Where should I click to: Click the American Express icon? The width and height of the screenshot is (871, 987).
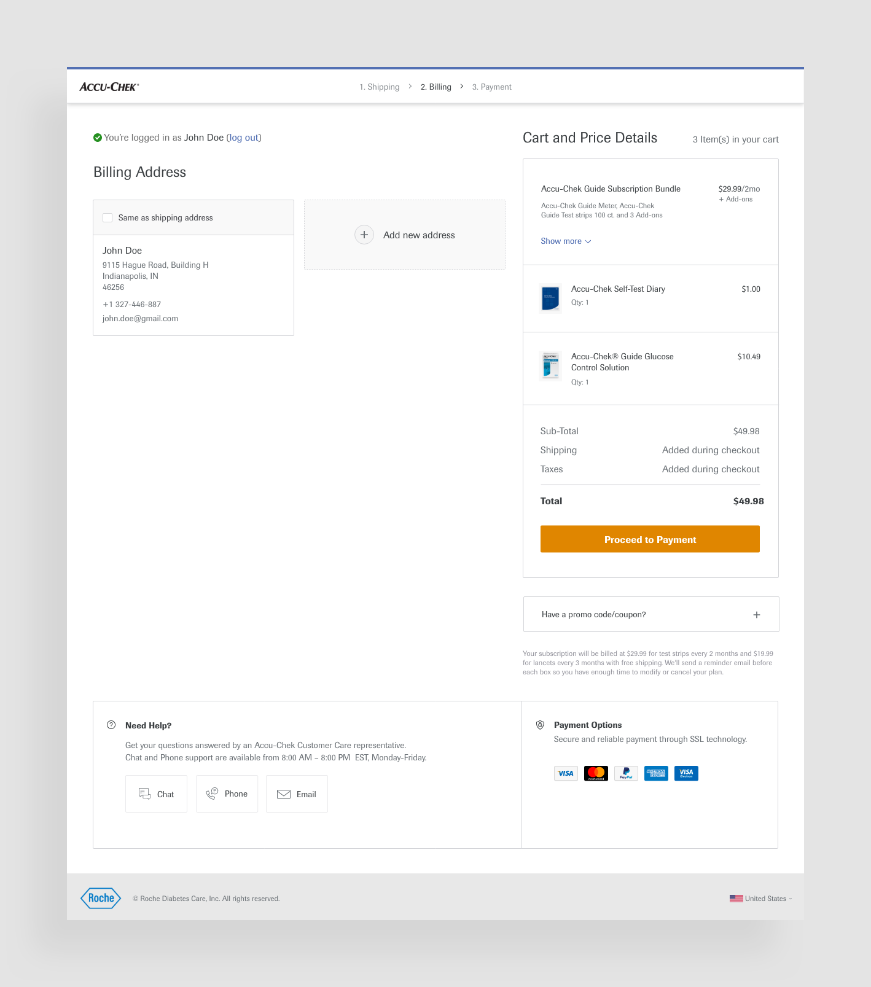click(656, 773)
